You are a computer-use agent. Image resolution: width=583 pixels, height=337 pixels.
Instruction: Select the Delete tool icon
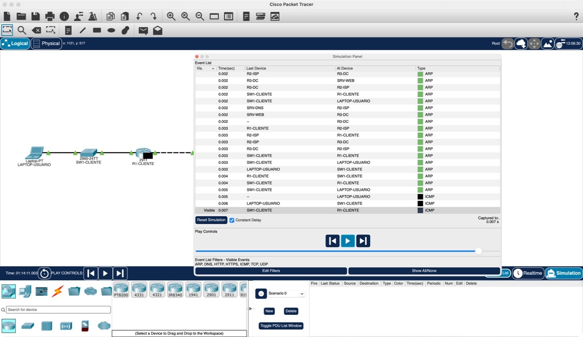37,30
